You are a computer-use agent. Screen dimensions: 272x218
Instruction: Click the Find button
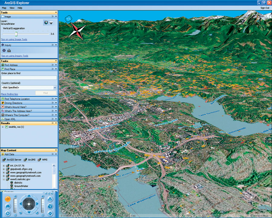point(46,93)
